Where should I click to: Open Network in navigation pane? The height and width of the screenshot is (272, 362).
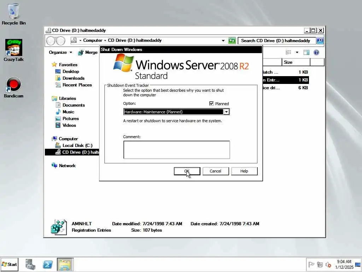pos(67,166)
